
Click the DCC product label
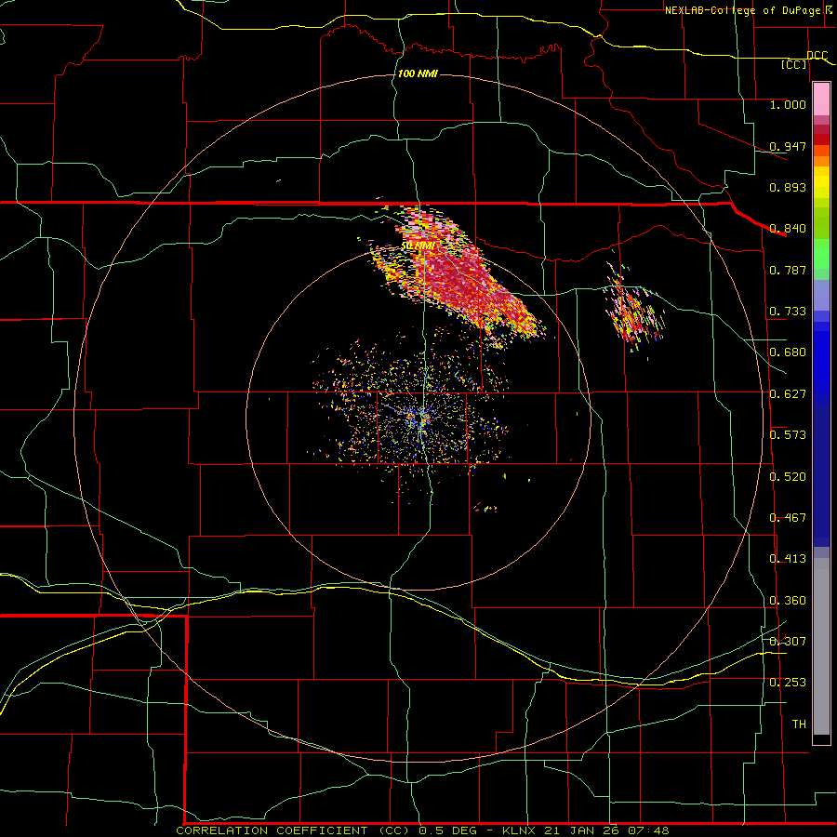(817, 56)
